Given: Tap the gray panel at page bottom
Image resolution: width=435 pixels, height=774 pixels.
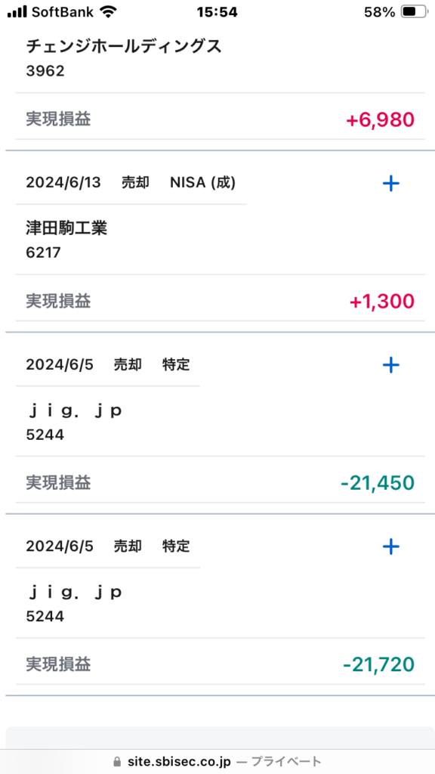Looking at the screenshot, I should pyautogui.click(x=220, y=738).
